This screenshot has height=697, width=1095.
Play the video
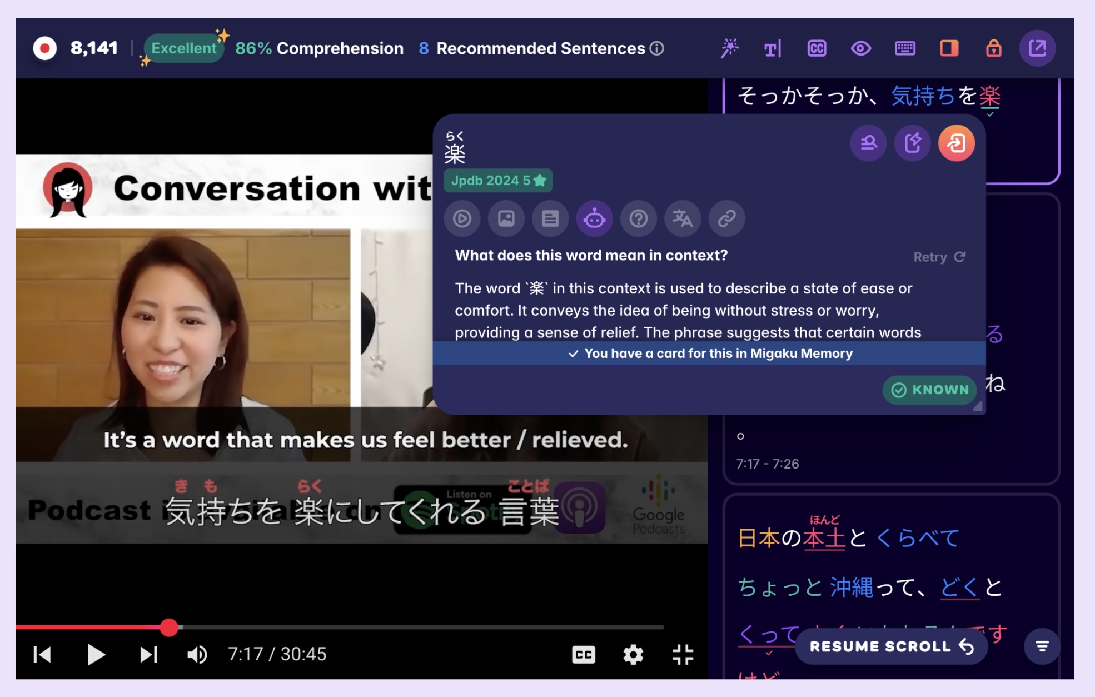pyautogui.click(x=96, y=655)
